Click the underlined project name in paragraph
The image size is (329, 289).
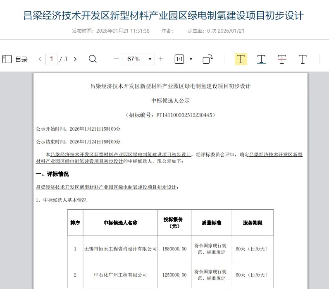tap(121, 155)
